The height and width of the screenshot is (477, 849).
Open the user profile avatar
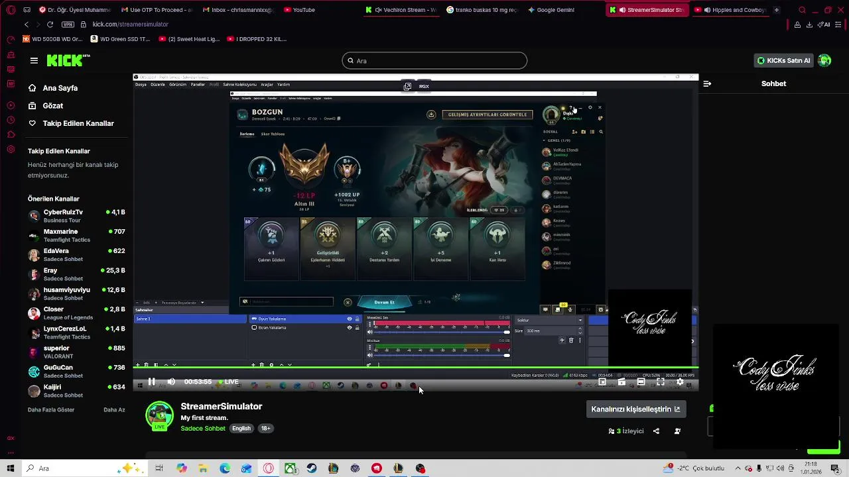tap(824, 60)
